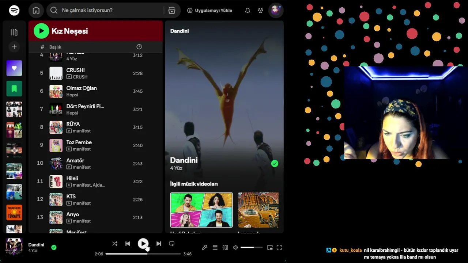Image resolution: width=468 pixels, height=263 pixels.
Task: Click the Amatör album cover thumbnail
Action: [56, 163]
